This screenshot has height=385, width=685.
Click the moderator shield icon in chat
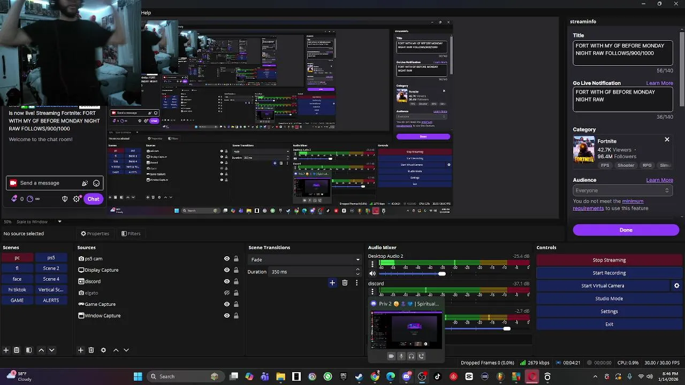point(65,199)
